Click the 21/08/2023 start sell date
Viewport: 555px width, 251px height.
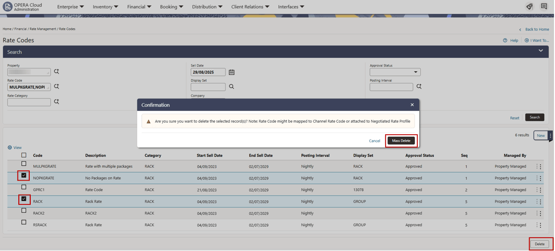pyautogui.click(x=207, y=190)
